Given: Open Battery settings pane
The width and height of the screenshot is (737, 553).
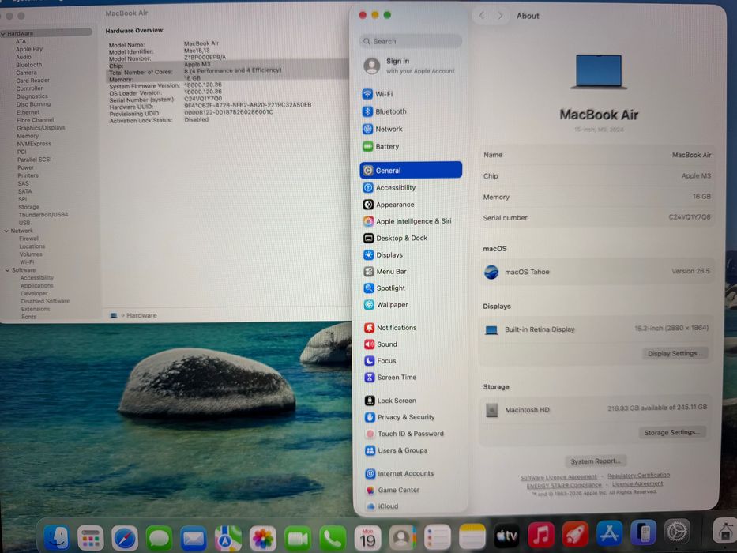Looking at the screenshot, I should point(412,146).
